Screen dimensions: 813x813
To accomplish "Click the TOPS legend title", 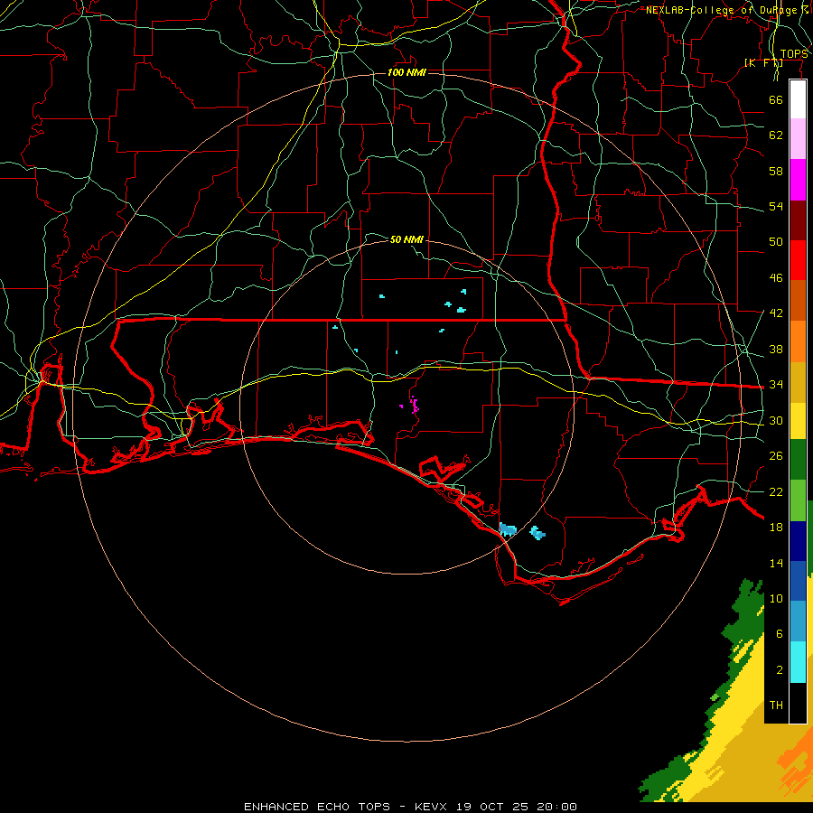I will pyautogui.click(x=794, y=54).
